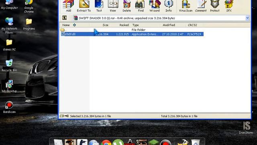257x145 pixels.
Task: Go up one folder level button
Action: 64,18
